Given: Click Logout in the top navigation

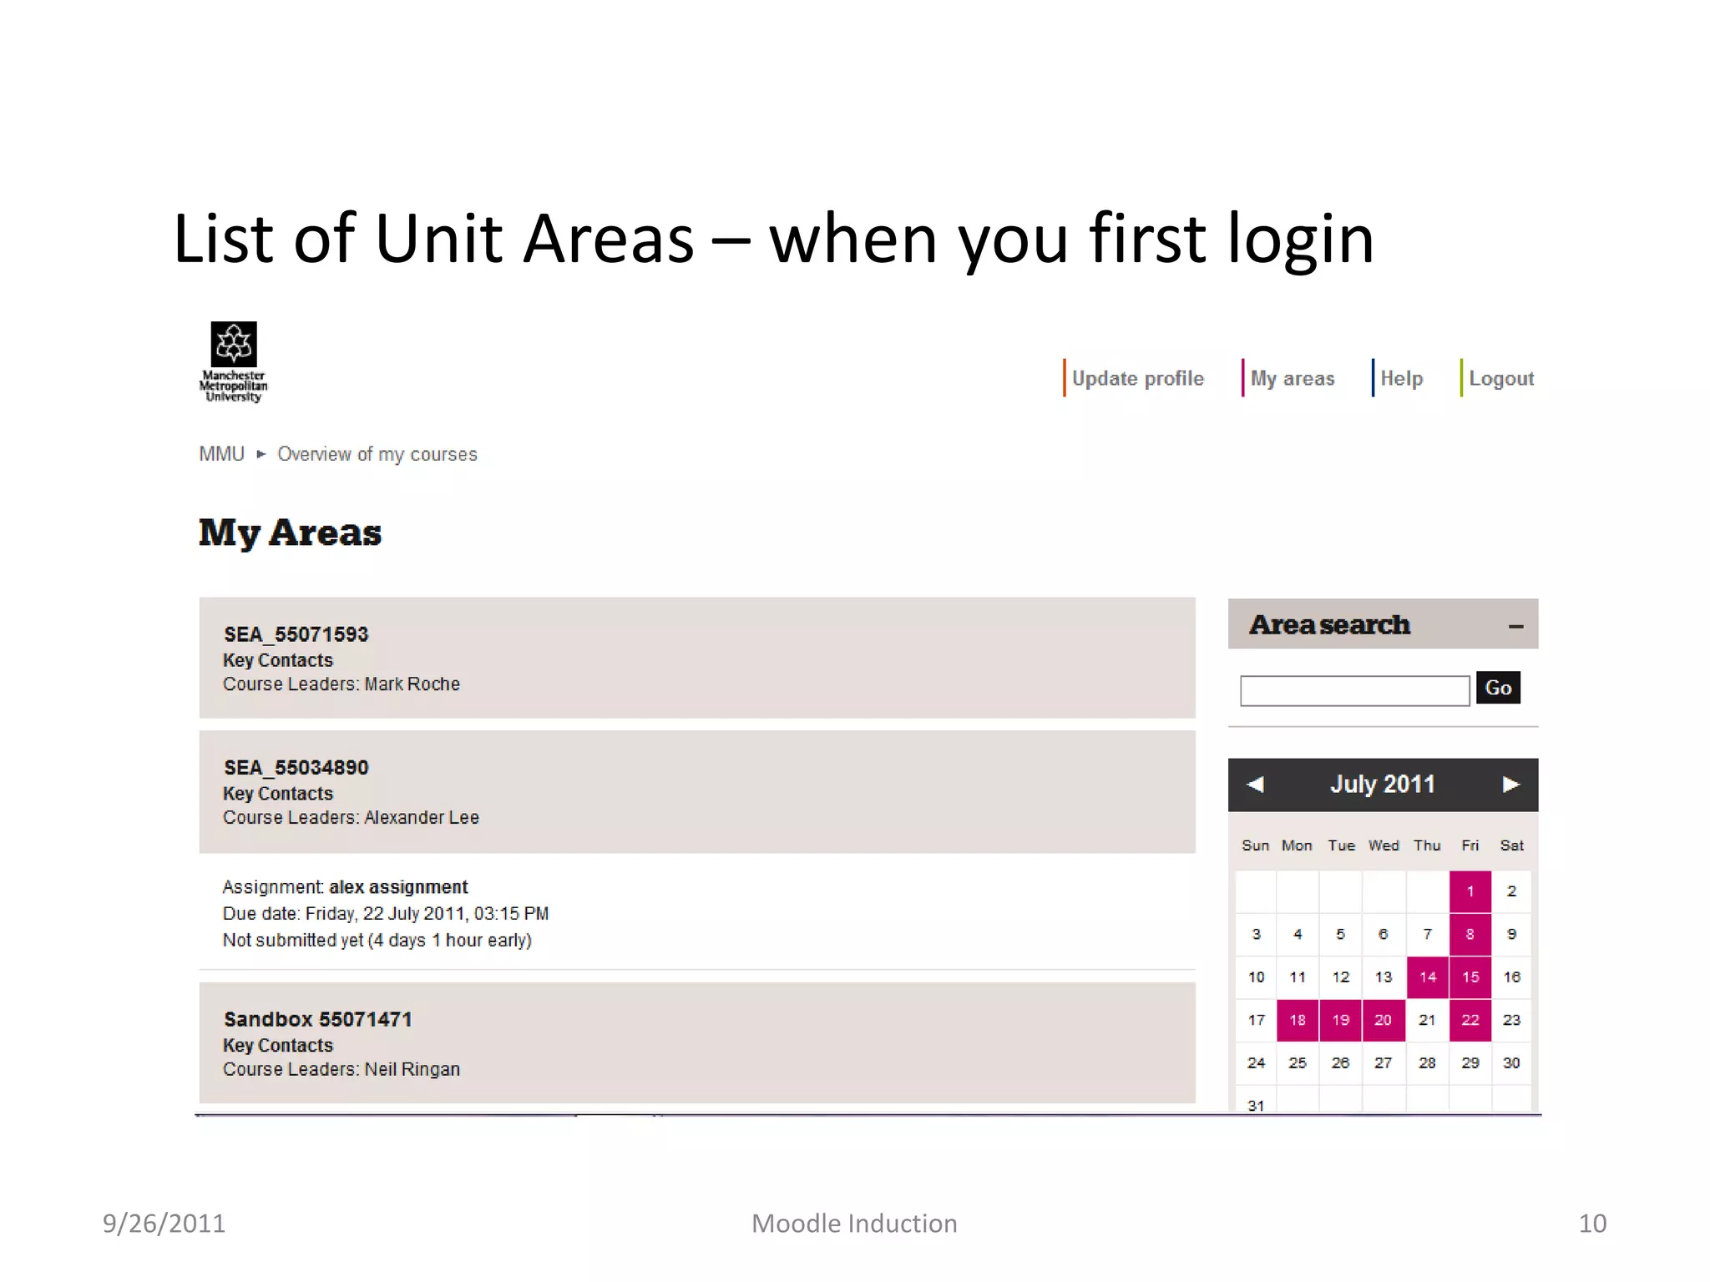Looking at the screenshot, I should point(1501,378).
